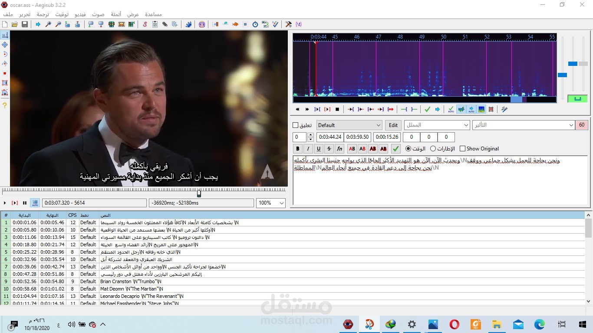Open the Fonts Collector icon
This screenshot has width=593, height=333.
click(175, 24)
